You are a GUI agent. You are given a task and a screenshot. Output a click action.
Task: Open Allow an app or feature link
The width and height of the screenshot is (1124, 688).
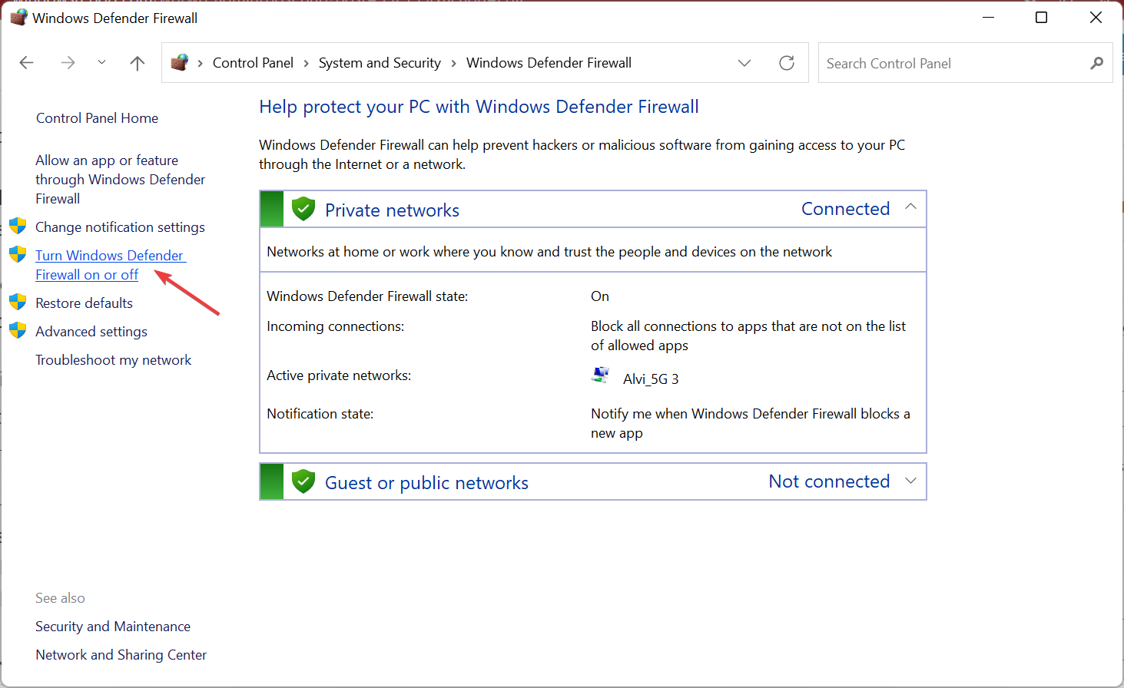[x=120, y=180]
